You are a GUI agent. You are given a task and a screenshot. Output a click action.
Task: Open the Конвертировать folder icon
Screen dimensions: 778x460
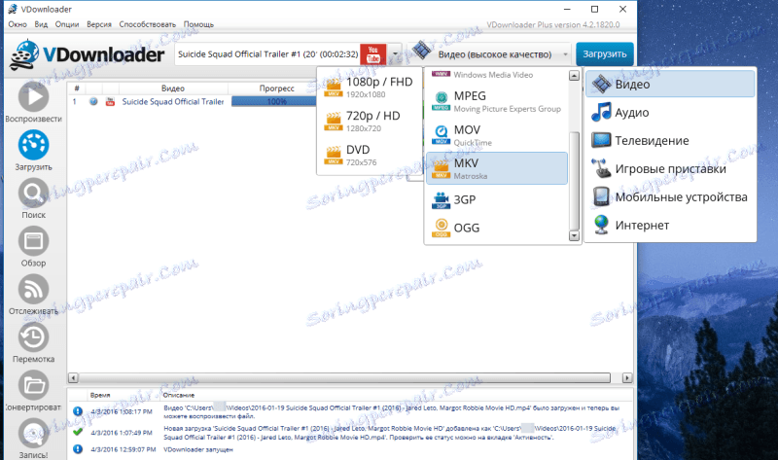[x=33, y=385]
